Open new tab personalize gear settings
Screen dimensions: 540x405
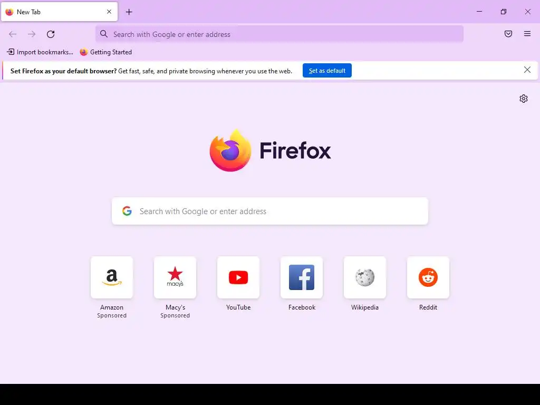click(524, 99)
